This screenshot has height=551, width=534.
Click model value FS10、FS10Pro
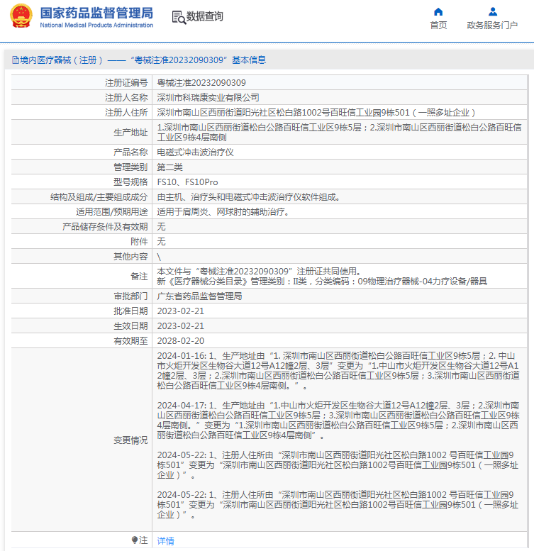(x=187, y=182)
